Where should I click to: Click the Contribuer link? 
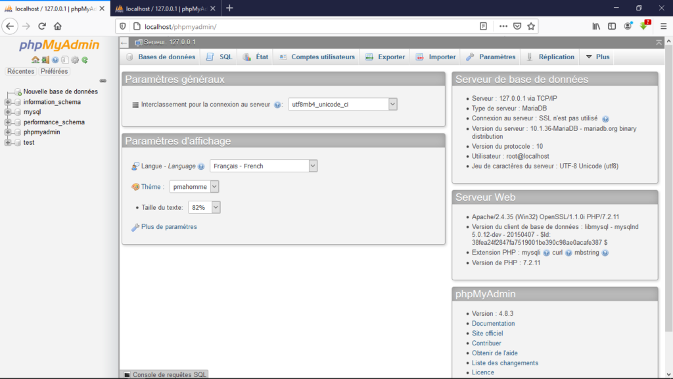(486, 343)
